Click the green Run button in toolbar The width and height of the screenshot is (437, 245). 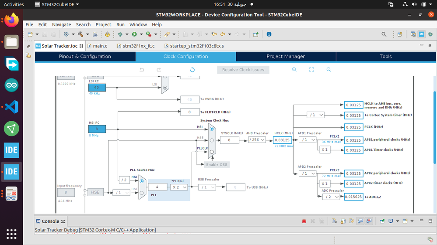pos(134,34)
